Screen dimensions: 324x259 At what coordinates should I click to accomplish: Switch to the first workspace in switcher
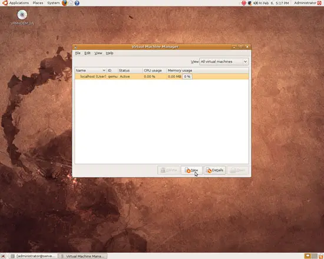(x=308, y=256)
